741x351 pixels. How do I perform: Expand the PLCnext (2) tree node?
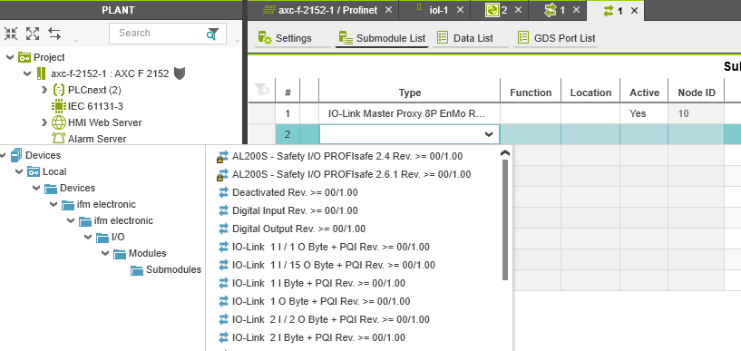44,90
